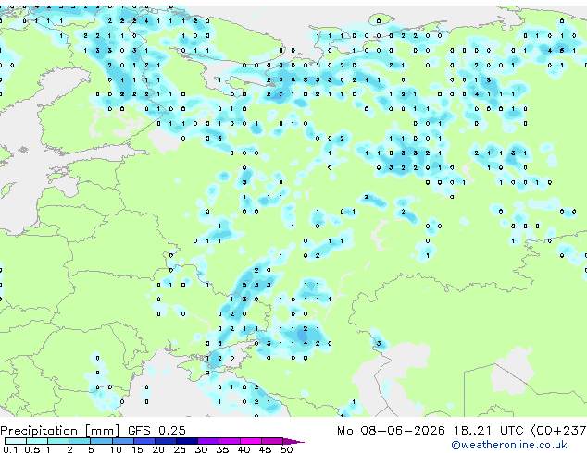Pick the 2–5 mm legend swatch
This screenshot has height=453, width=587.
click(x=80, y=441)
